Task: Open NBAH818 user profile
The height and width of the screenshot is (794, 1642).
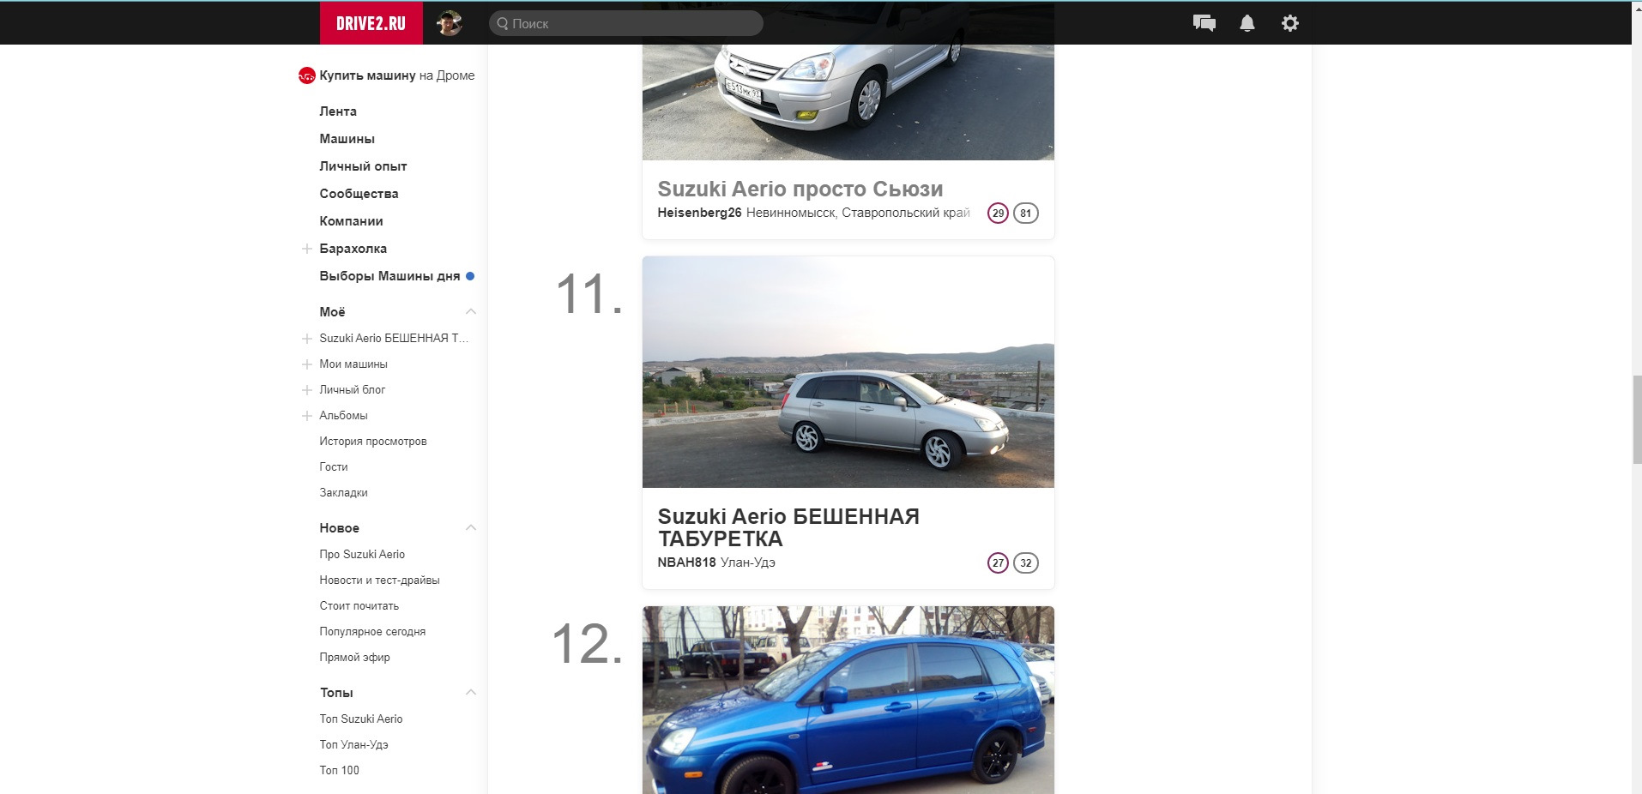Action: click(x=686, y=562)
